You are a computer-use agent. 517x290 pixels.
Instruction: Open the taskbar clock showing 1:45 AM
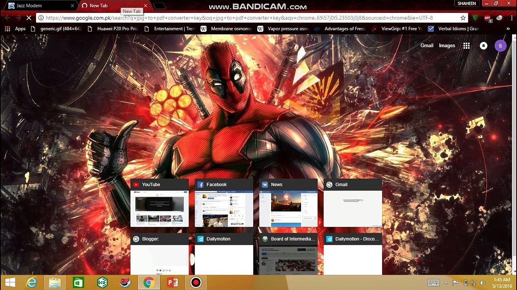502,283
